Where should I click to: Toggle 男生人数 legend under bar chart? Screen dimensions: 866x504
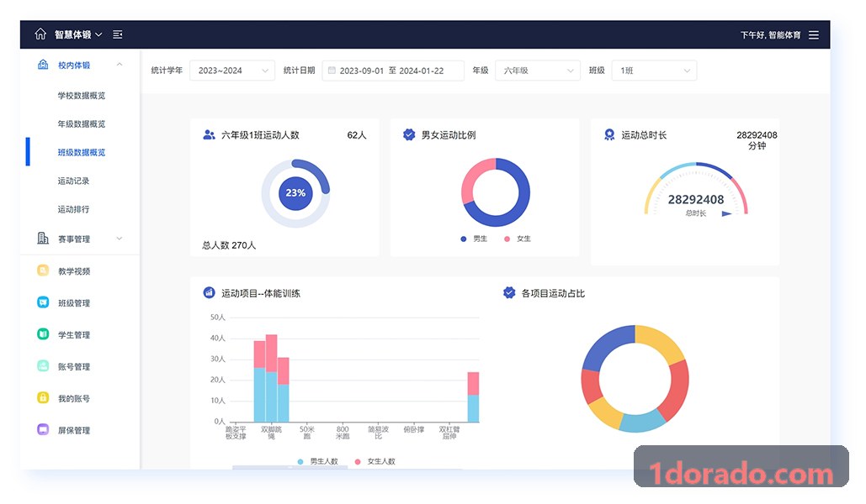[x=317, y=461]
